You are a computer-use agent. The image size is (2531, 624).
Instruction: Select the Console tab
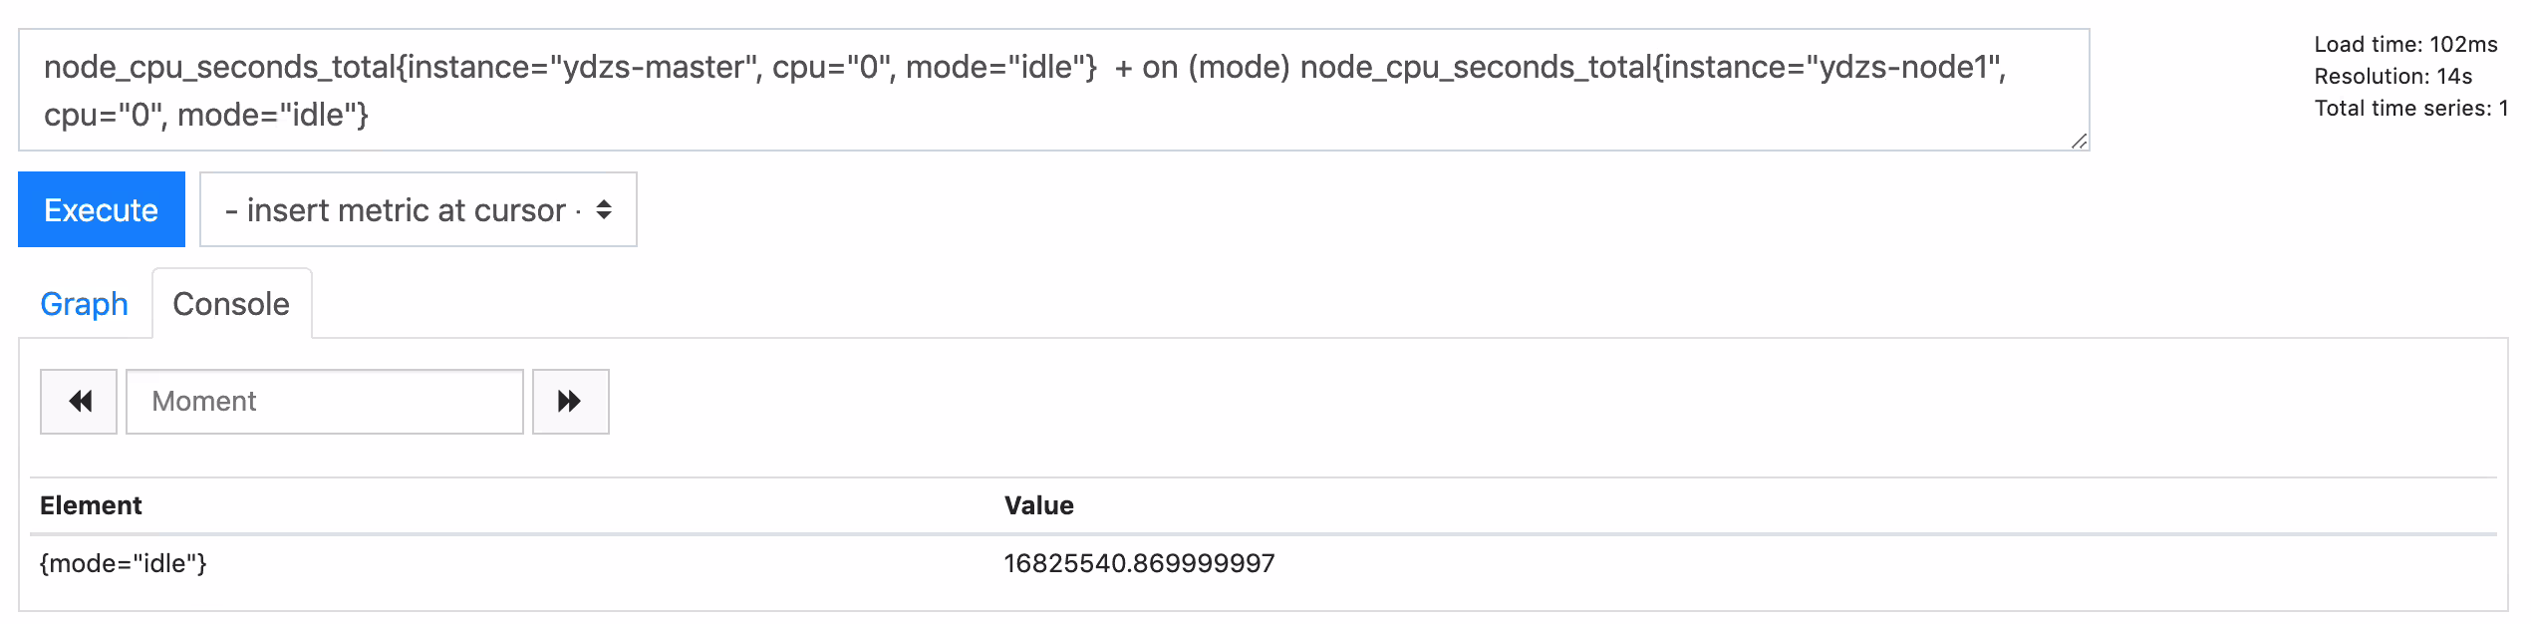coord(231,304)
